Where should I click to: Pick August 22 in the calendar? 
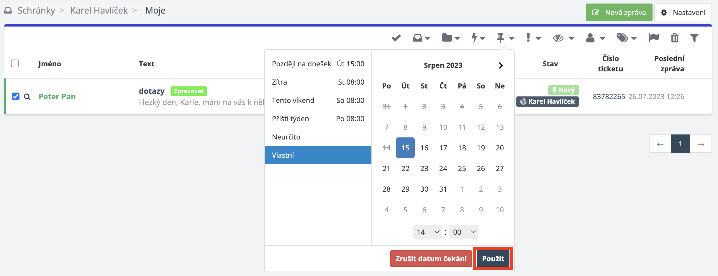pos(405,168)
